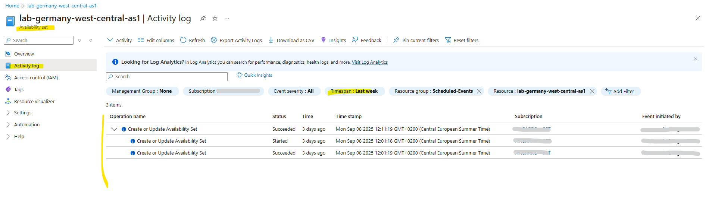Click the Edit columns icon
Screen dimensions: 709x200
click(141, 40)
